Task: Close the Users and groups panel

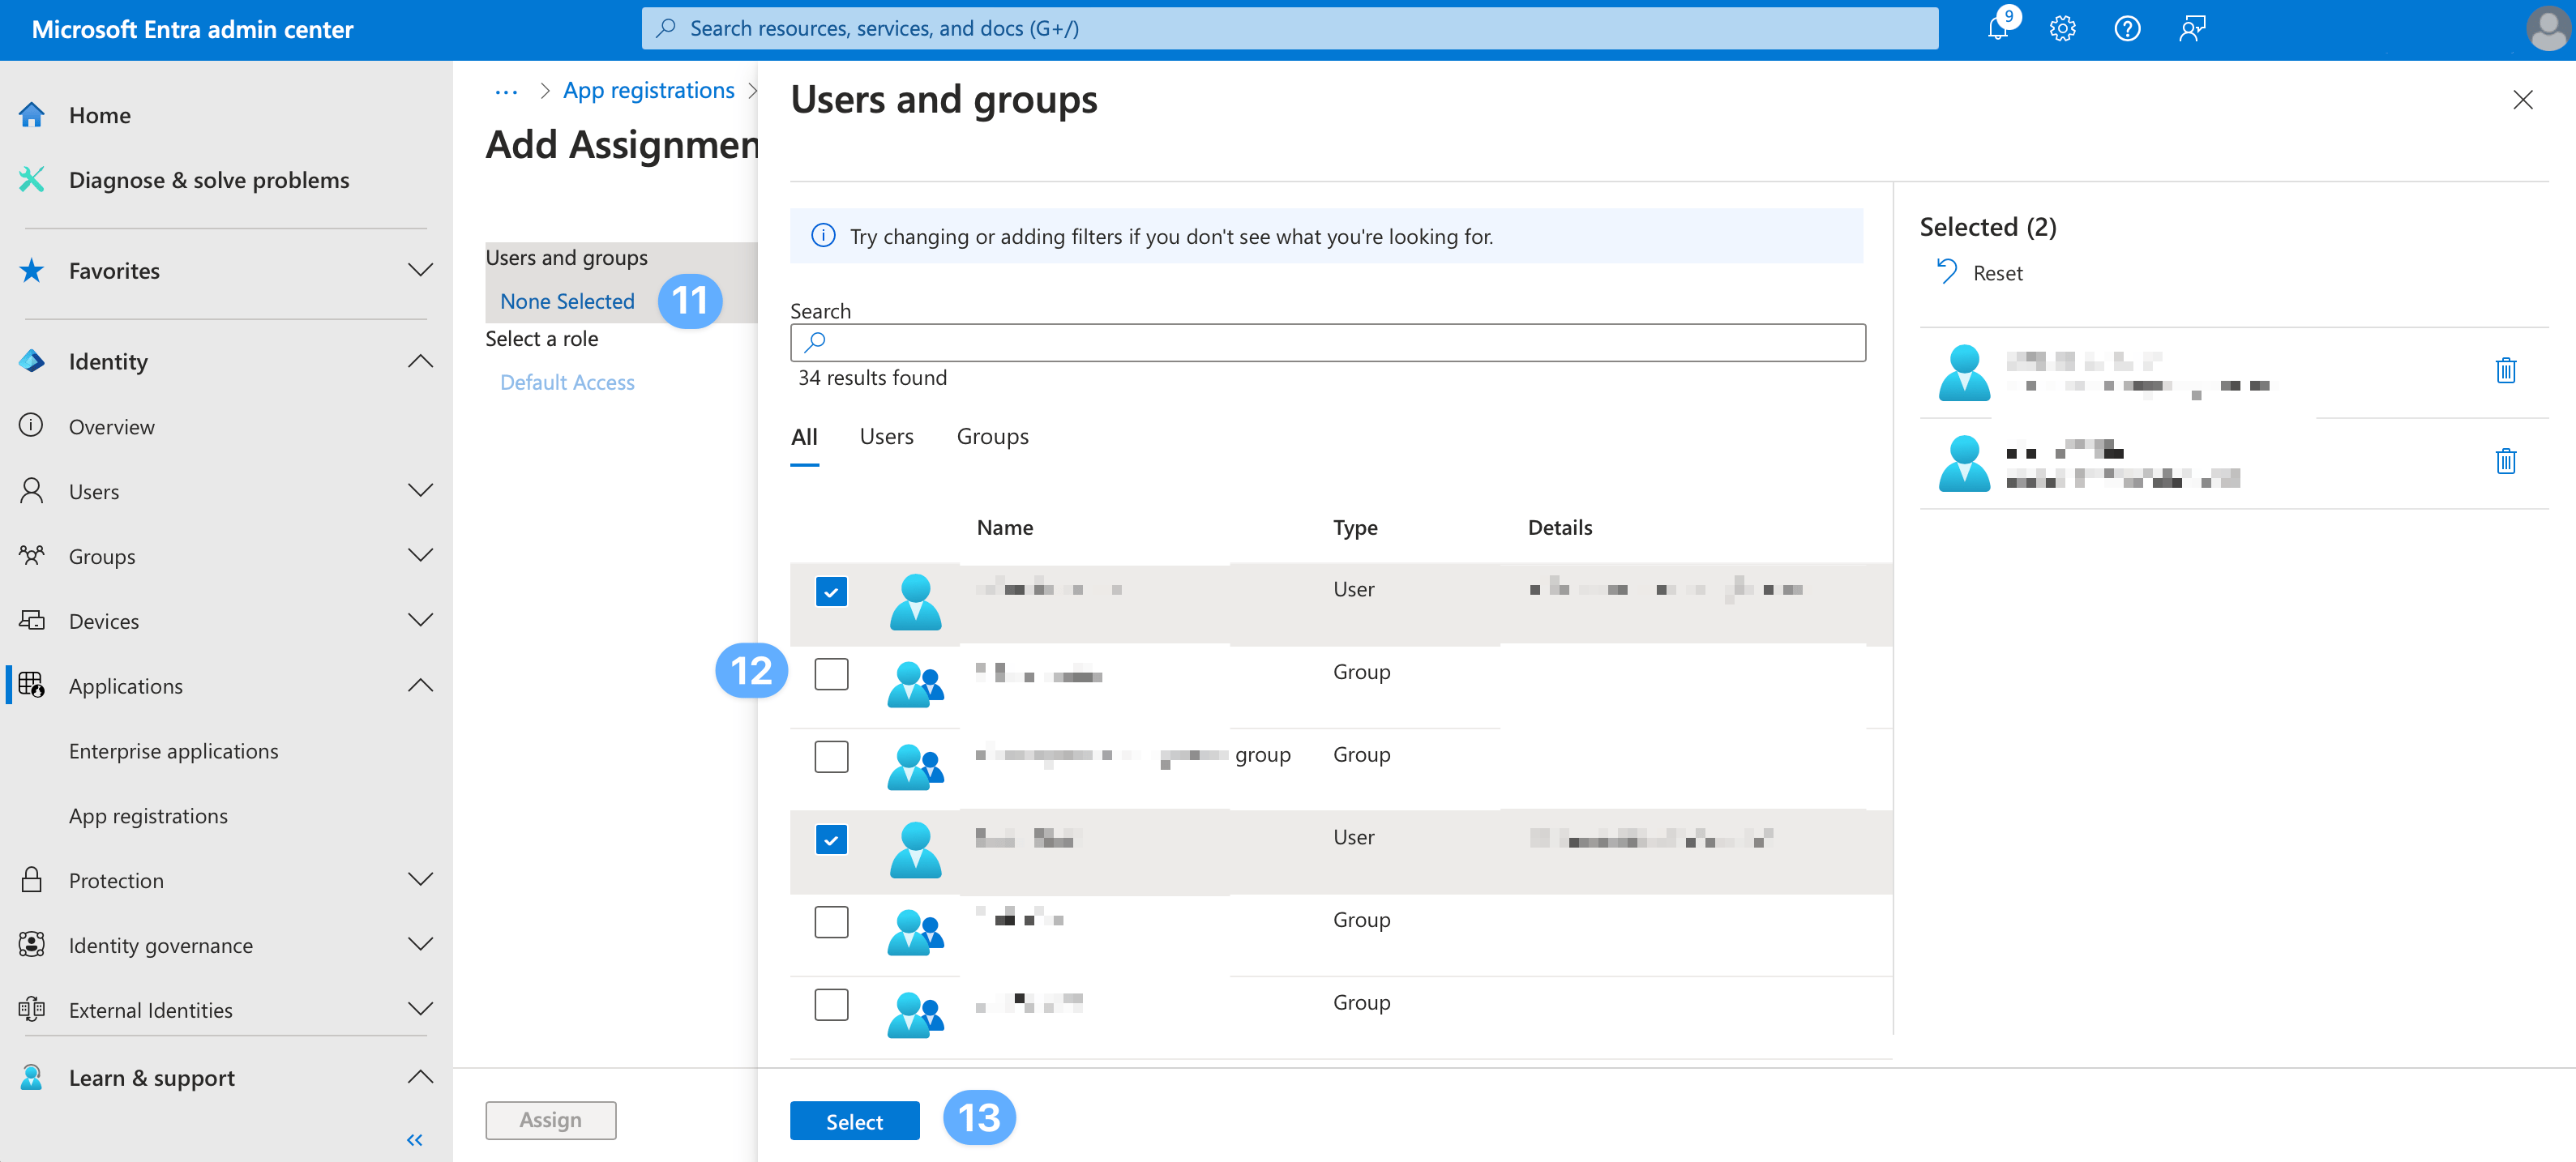Action: [2522, 99]
